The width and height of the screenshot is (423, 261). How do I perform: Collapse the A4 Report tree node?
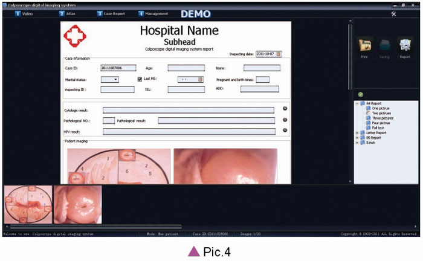(357, 103)
